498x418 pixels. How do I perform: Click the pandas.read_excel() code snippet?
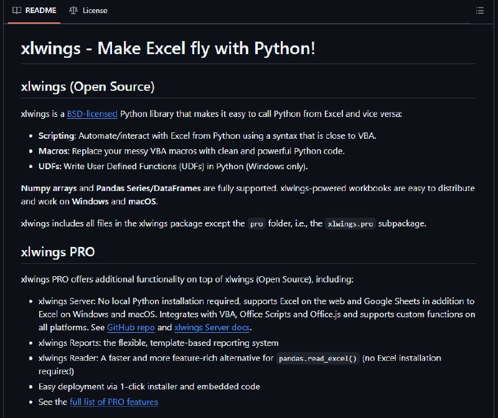click(318, 358)
